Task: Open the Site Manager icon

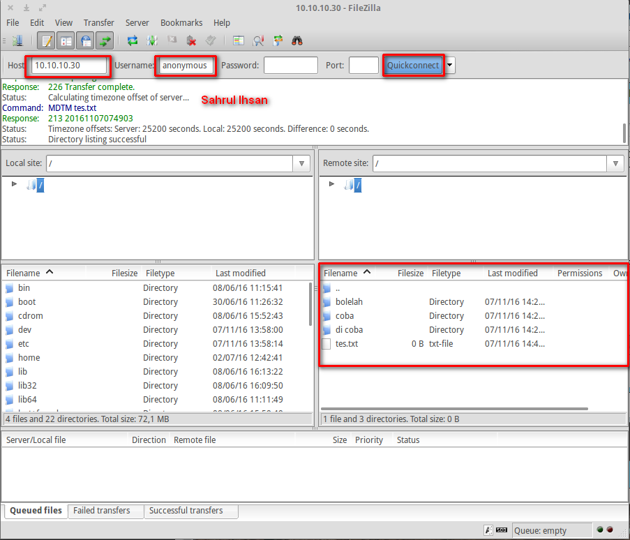Action: (17, 40)
